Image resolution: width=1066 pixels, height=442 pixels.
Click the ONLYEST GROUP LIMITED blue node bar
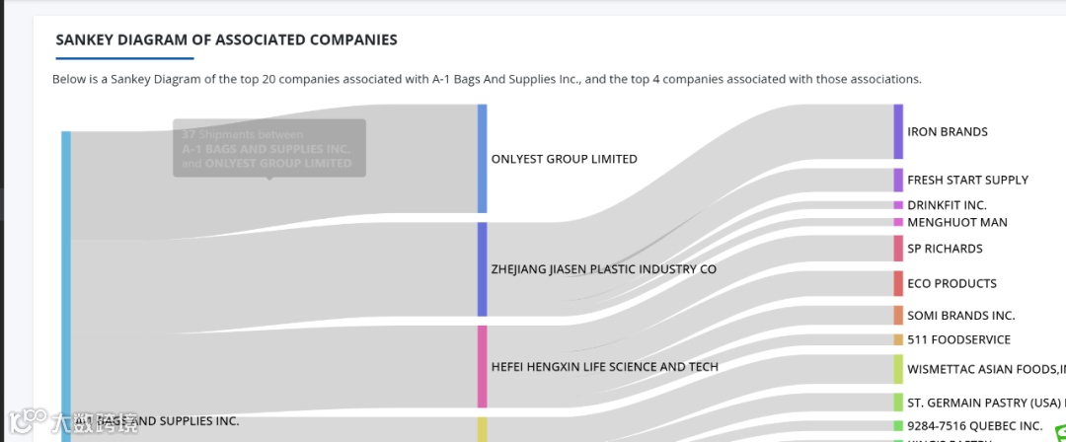(482, 159)
